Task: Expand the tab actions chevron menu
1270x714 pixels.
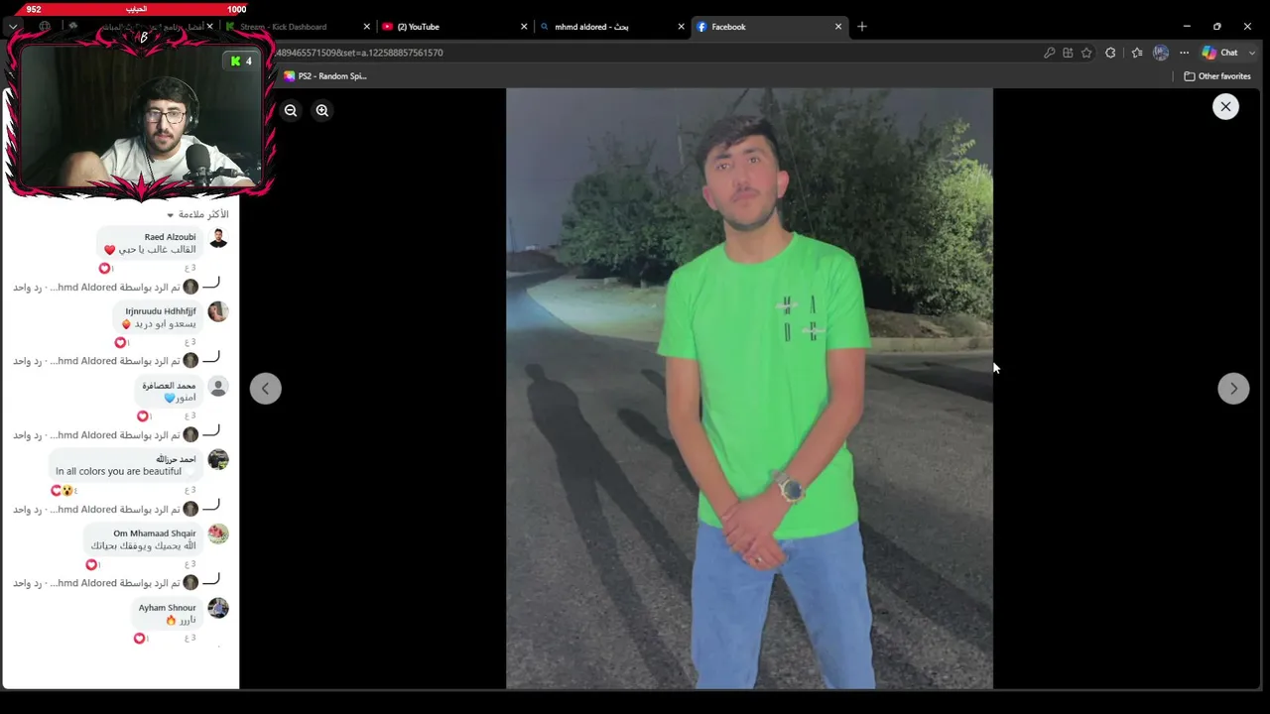Action: click(x=13, y=27)
